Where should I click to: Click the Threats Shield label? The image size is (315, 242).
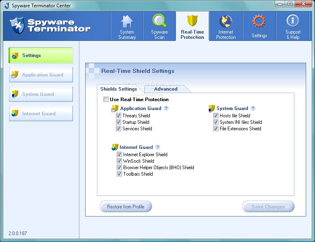point(136,116)
